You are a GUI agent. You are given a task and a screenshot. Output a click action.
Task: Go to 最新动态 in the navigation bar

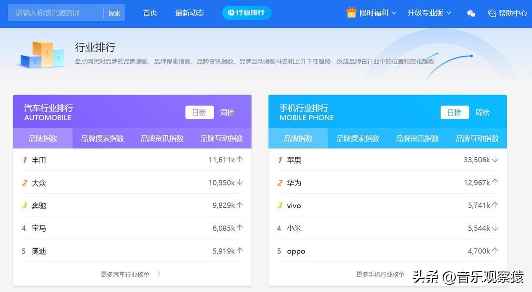(190, 12)
